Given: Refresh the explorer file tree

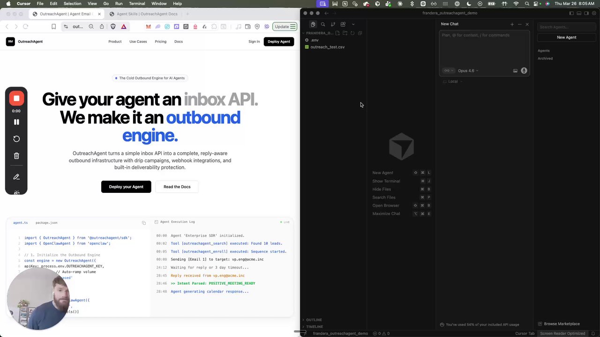Looking at the screenshot, I should point(352,33).
